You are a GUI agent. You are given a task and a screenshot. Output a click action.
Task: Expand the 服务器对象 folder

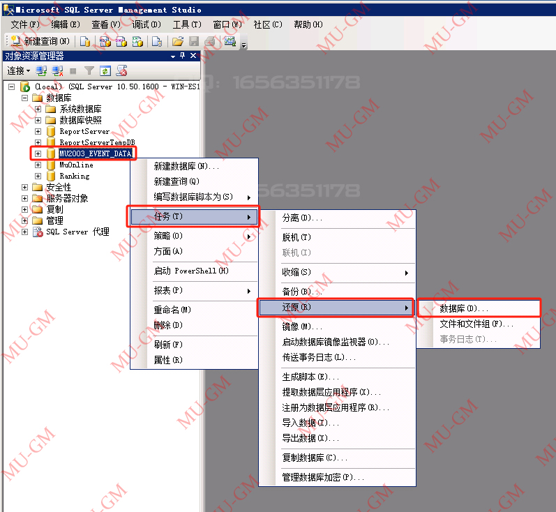click(x=24, y=198)
